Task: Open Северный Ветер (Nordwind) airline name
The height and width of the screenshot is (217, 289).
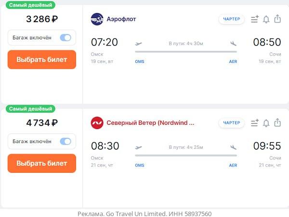Action: pyautogui.click(x=150, y=123)
